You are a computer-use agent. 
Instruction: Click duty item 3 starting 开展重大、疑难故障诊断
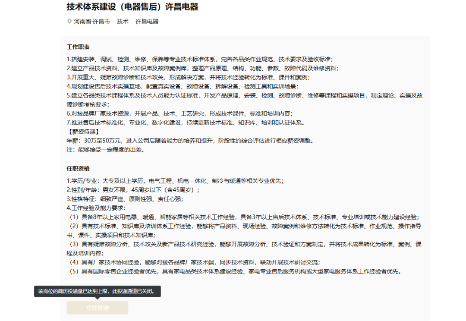click(188, 77)
